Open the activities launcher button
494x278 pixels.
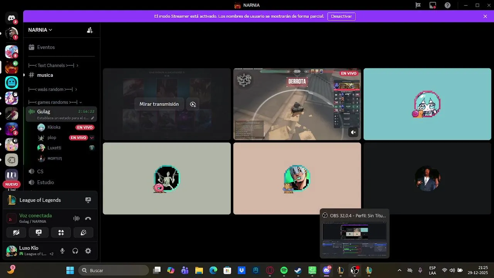(61, 232)
